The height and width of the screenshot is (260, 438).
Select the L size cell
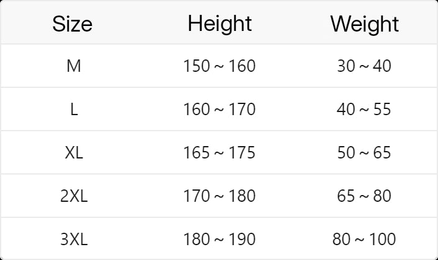click(74, 110)
